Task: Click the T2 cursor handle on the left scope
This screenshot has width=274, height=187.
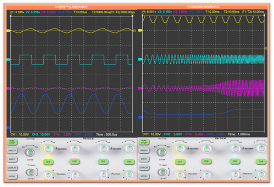Action: [x=132, y=16]
